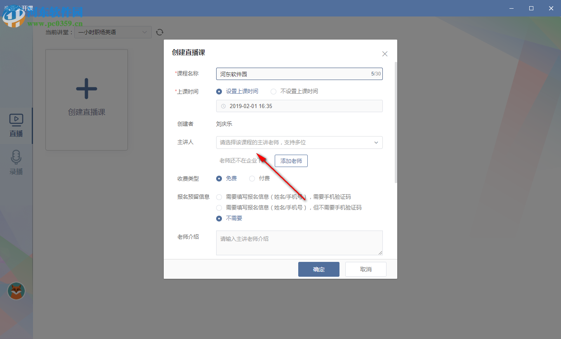This screenshot has height=339, width=561.
Task: Click the fox avatar in the bottom corner
Action: point(16,291)
